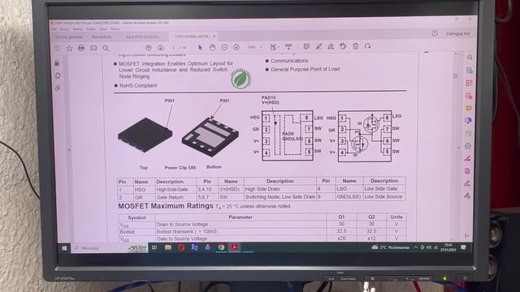Screen dimensions: 520x292
Task: Click the Power Clip 5X6 caption
Action: (x=180, y=168)
